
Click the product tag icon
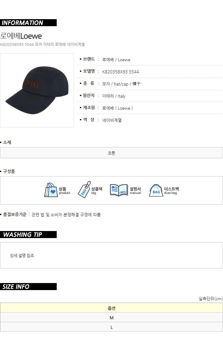coord(84,189)
